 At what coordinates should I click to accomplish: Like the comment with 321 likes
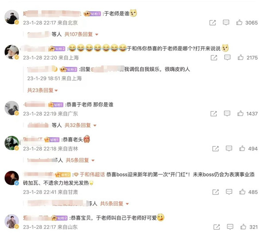click(243, 226)
